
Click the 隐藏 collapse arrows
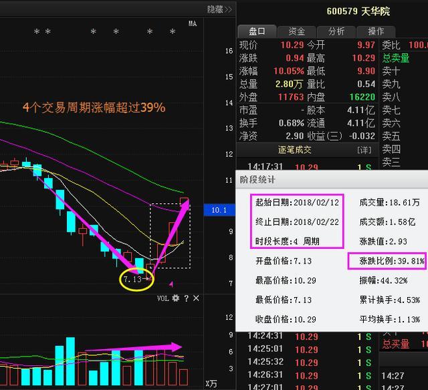219,9
